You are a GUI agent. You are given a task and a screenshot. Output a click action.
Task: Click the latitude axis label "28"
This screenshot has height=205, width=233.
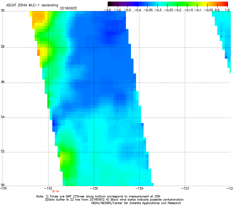tap(3, 47)
